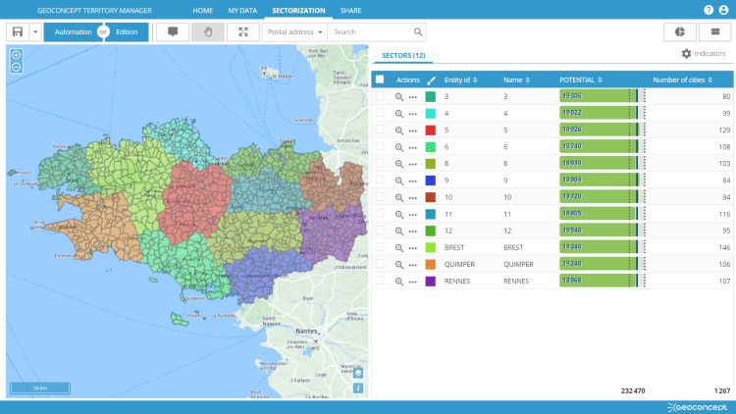This screenshot has width=736, height=414.
Task: Open the Indicators settings
Action: [x=704, y=54]
